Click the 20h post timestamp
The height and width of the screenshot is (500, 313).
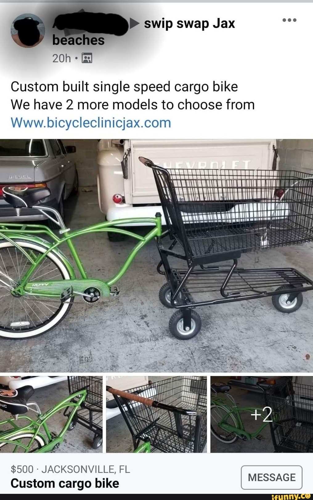tap(61, 58)
